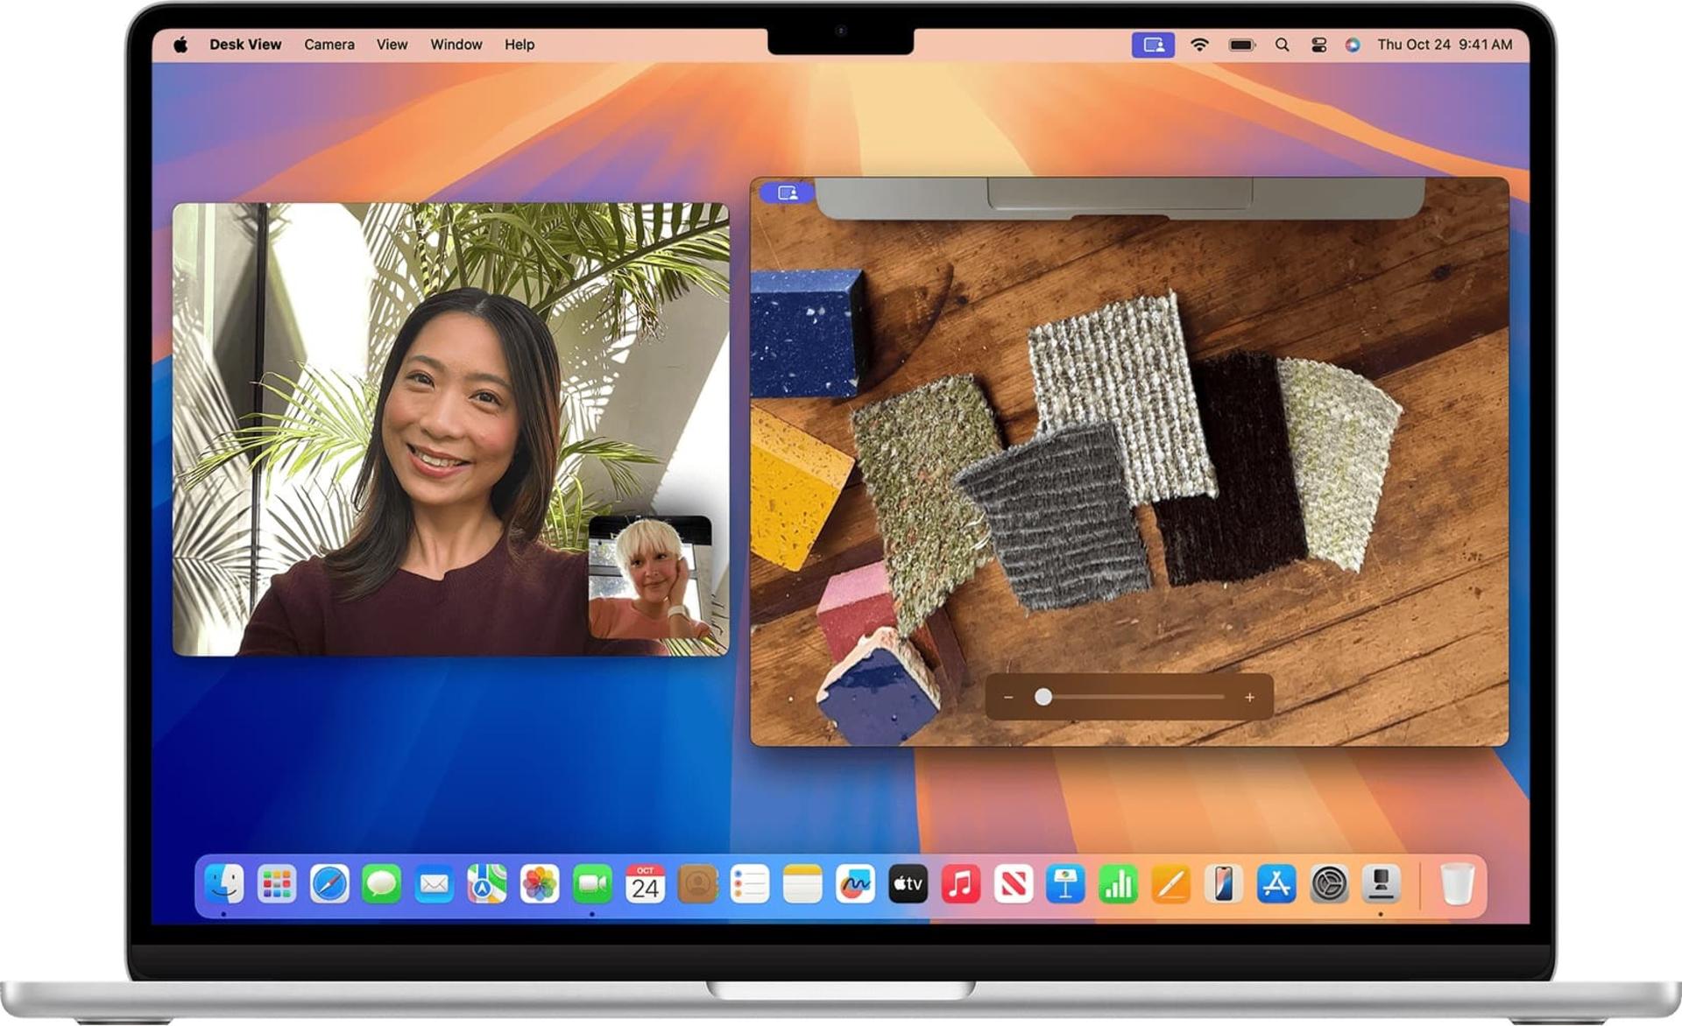The width and height of the screenshot is (1682, 1026).
Task: Launch Freeform from the Dock
Action: click(x=855, y=884)
